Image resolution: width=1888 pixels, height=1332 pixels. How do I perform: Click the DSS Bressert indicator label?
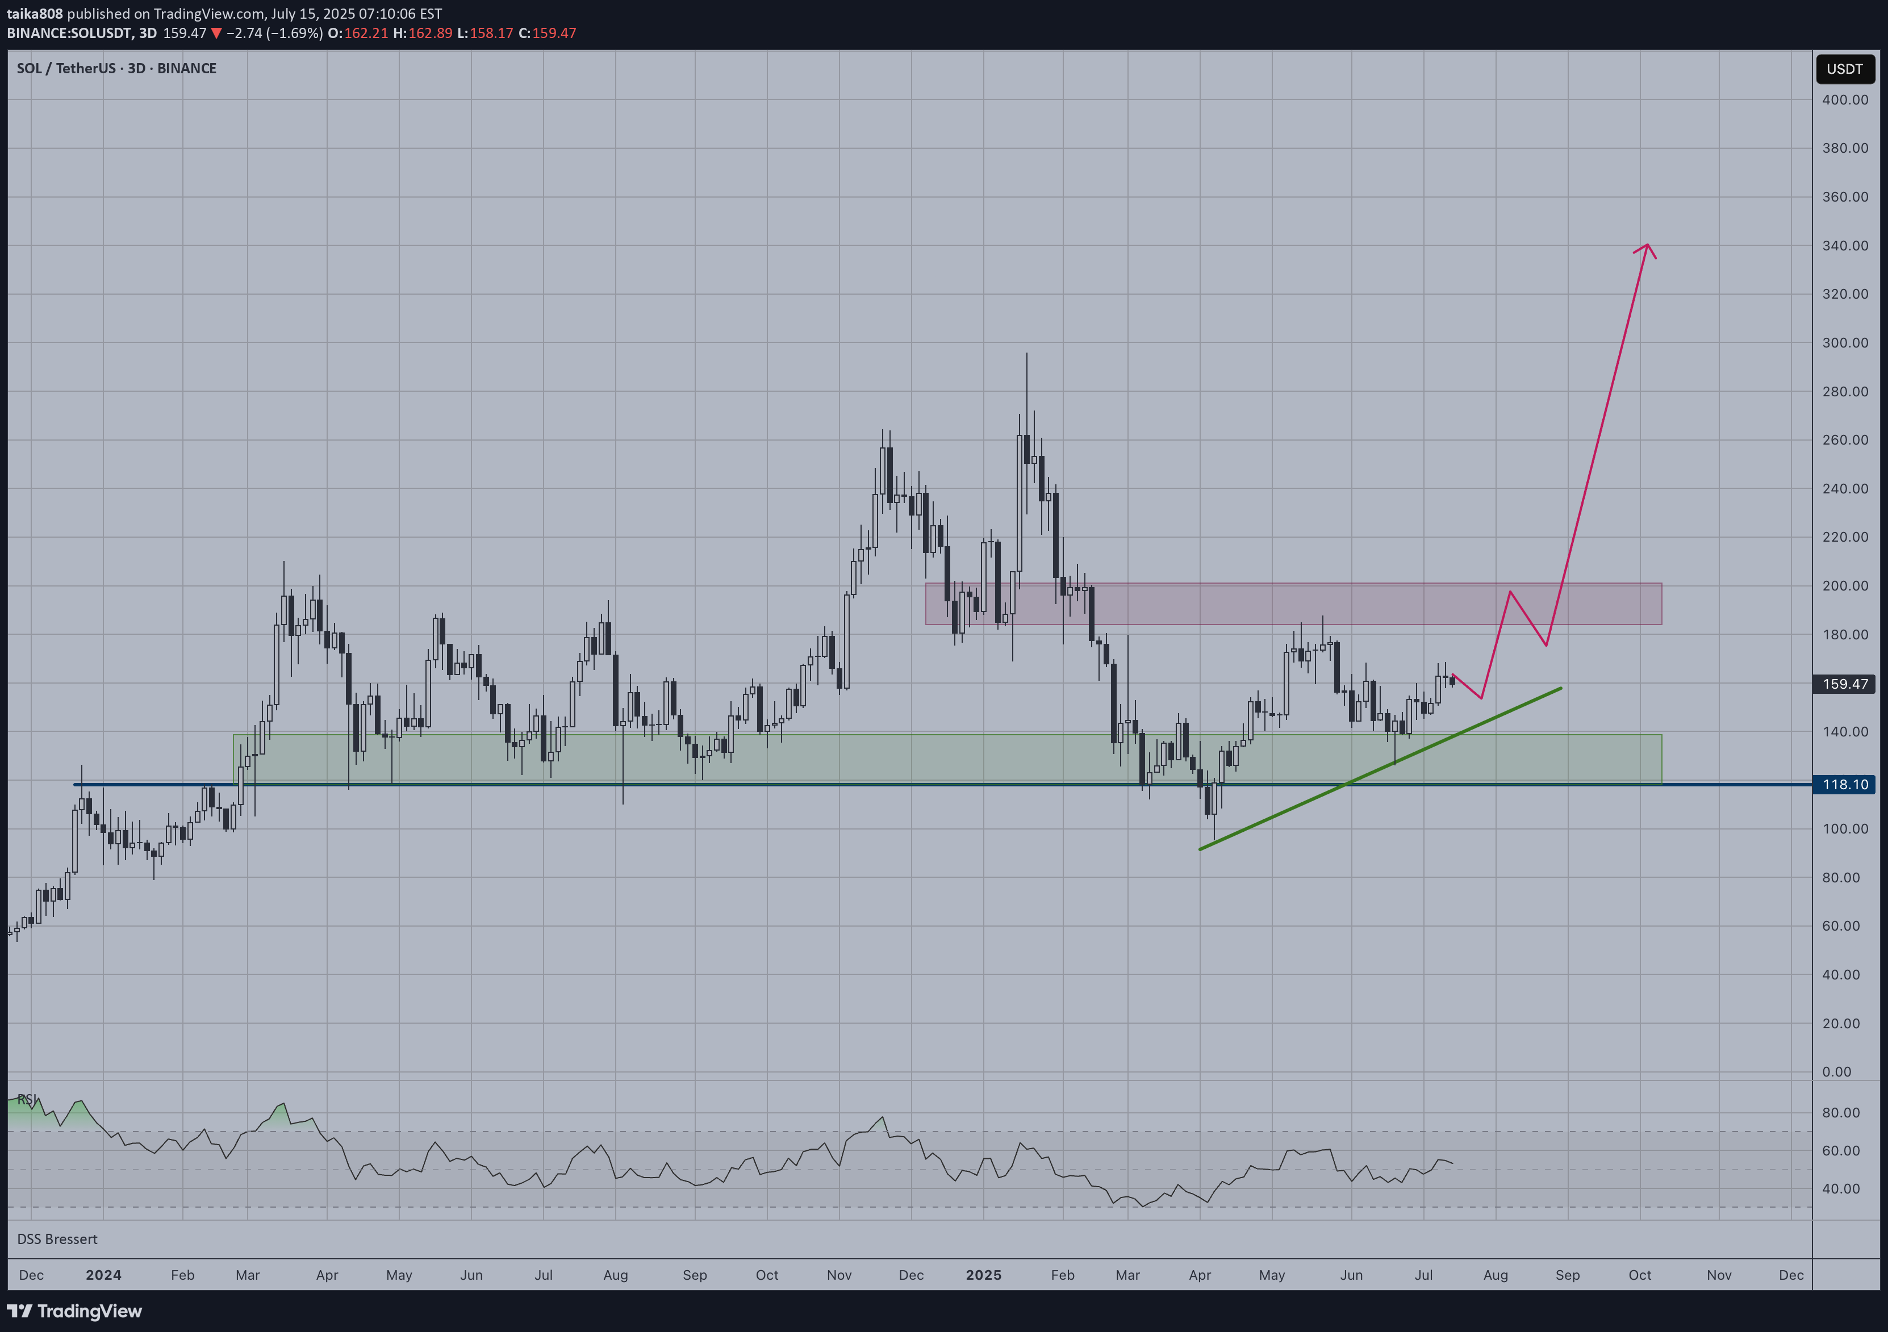[57, 1239]
